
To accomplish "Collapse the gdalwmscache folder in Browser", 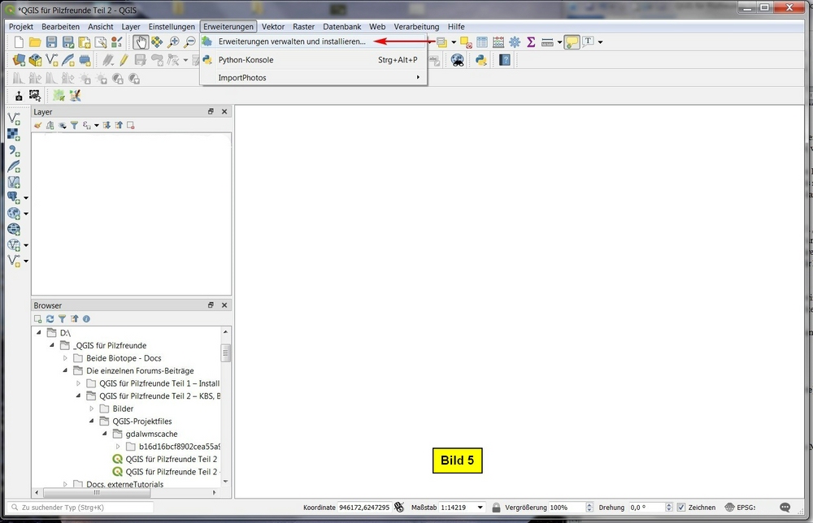I will pos(105,434).
